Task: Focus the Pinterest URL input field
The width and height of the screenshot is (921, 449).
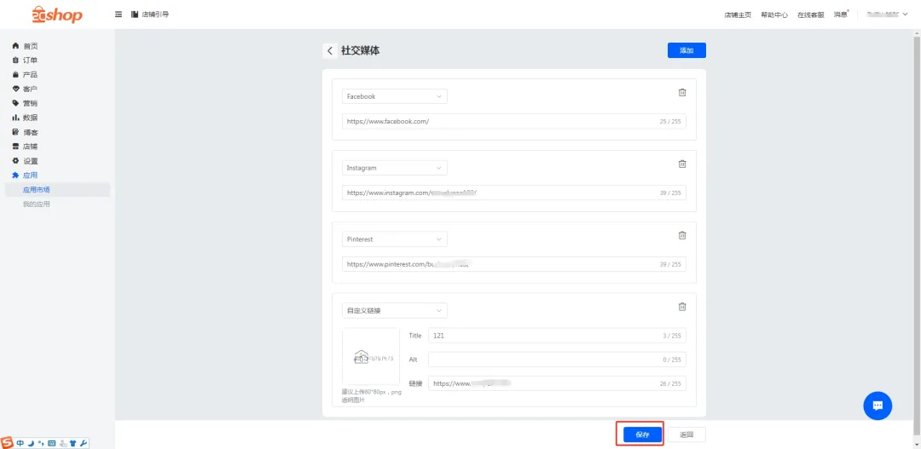Action: 514,264
